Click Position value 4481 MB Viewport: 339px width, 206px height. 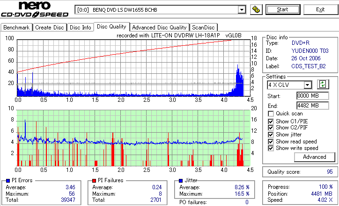(322, 194)
